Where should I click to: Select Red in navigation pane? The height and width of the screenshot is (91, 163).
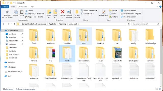[9, 76]
